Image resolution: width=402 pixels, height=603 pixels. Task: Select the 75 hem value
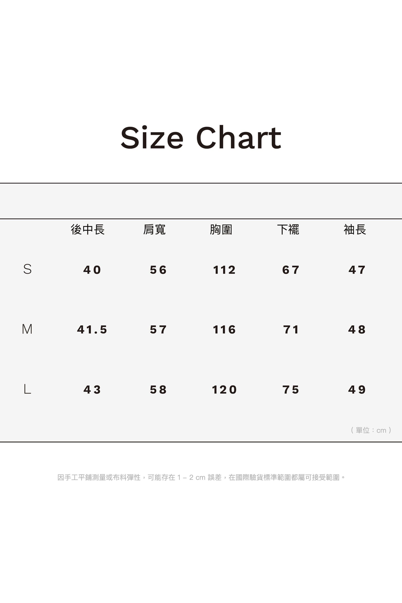tap(291, 390)
